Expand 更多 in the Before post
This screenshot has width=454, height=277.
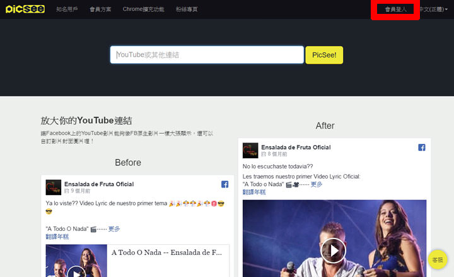click(x=114, y=229)
